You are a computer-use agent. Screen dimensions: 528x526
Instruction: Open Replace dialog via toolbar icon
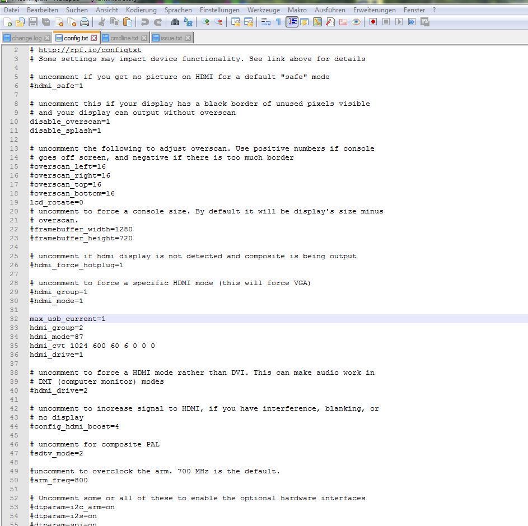click(188, 22)
